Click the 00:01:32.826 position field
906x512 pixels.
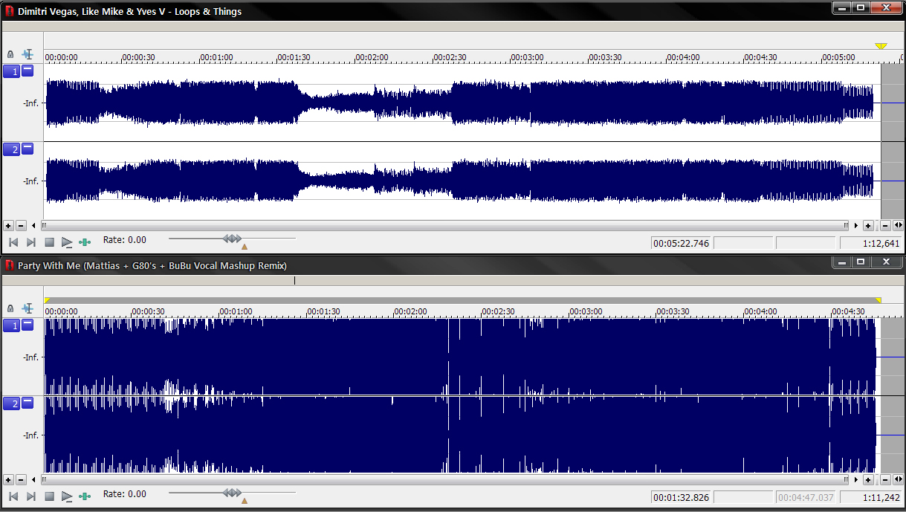pos(680,497)
